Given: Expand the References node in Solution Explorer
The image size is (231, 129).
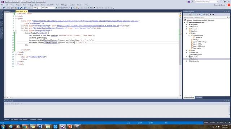Looking at the screenshot, I should pyautogui.click(x=187, y=27).
